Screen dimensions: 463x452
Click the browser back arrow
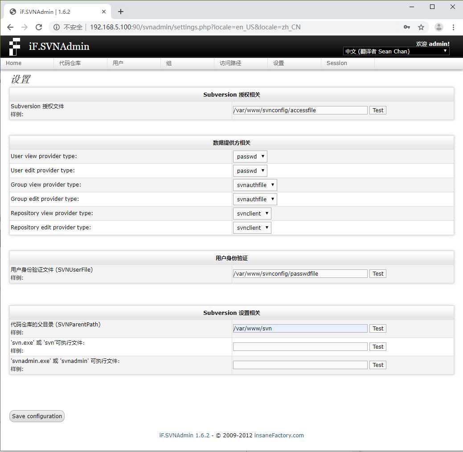point(10,27)
